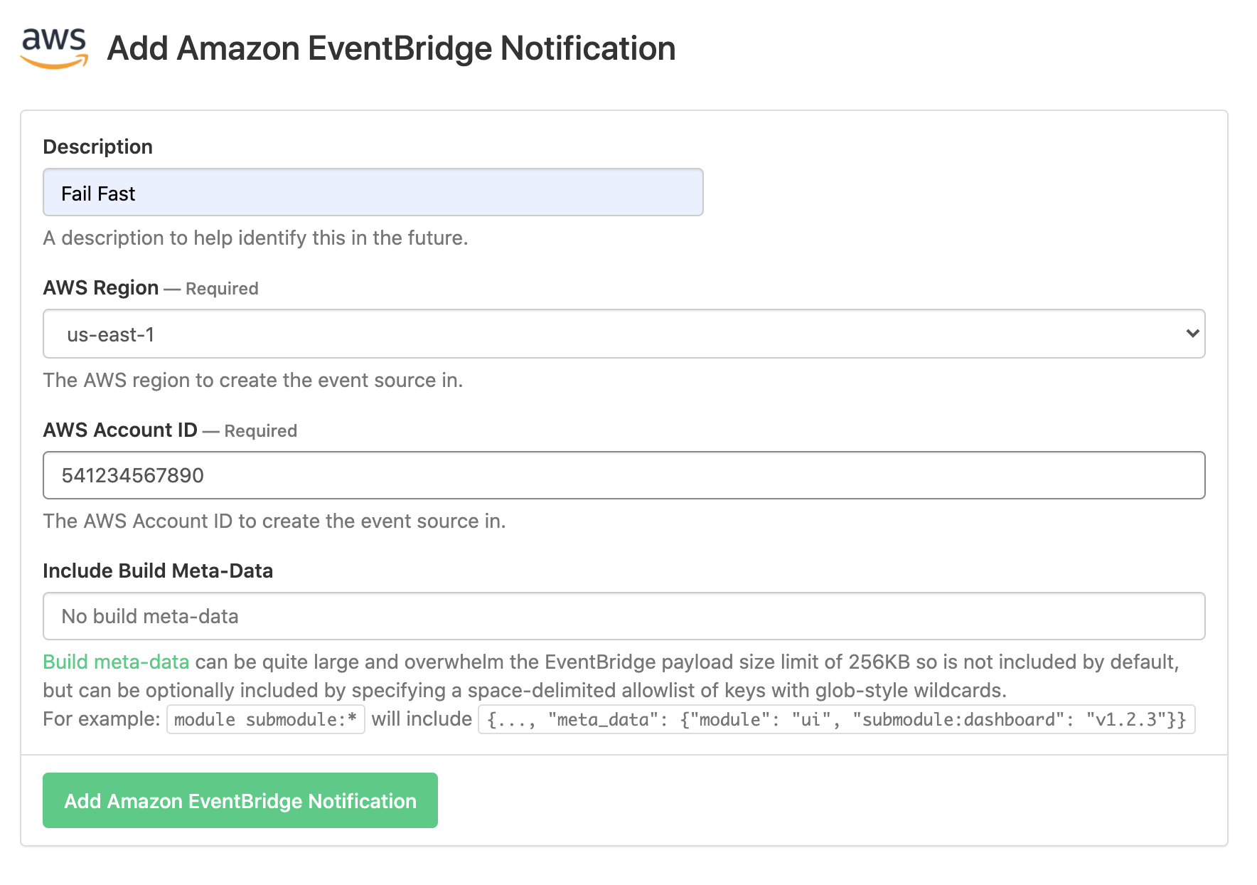Click the AWS Region label
This screenshot has width=1257, height=885.
tap(101, 287)
